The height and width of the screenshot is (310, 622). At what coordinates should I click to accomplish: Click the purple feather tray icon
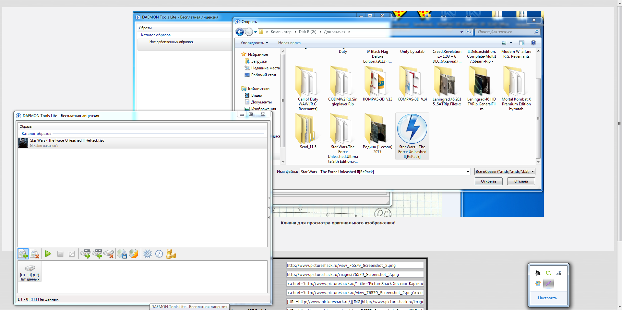pos(548,283)
